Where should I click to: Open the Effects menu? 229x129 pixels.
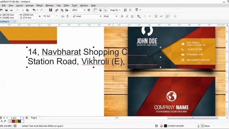(39, 6)
